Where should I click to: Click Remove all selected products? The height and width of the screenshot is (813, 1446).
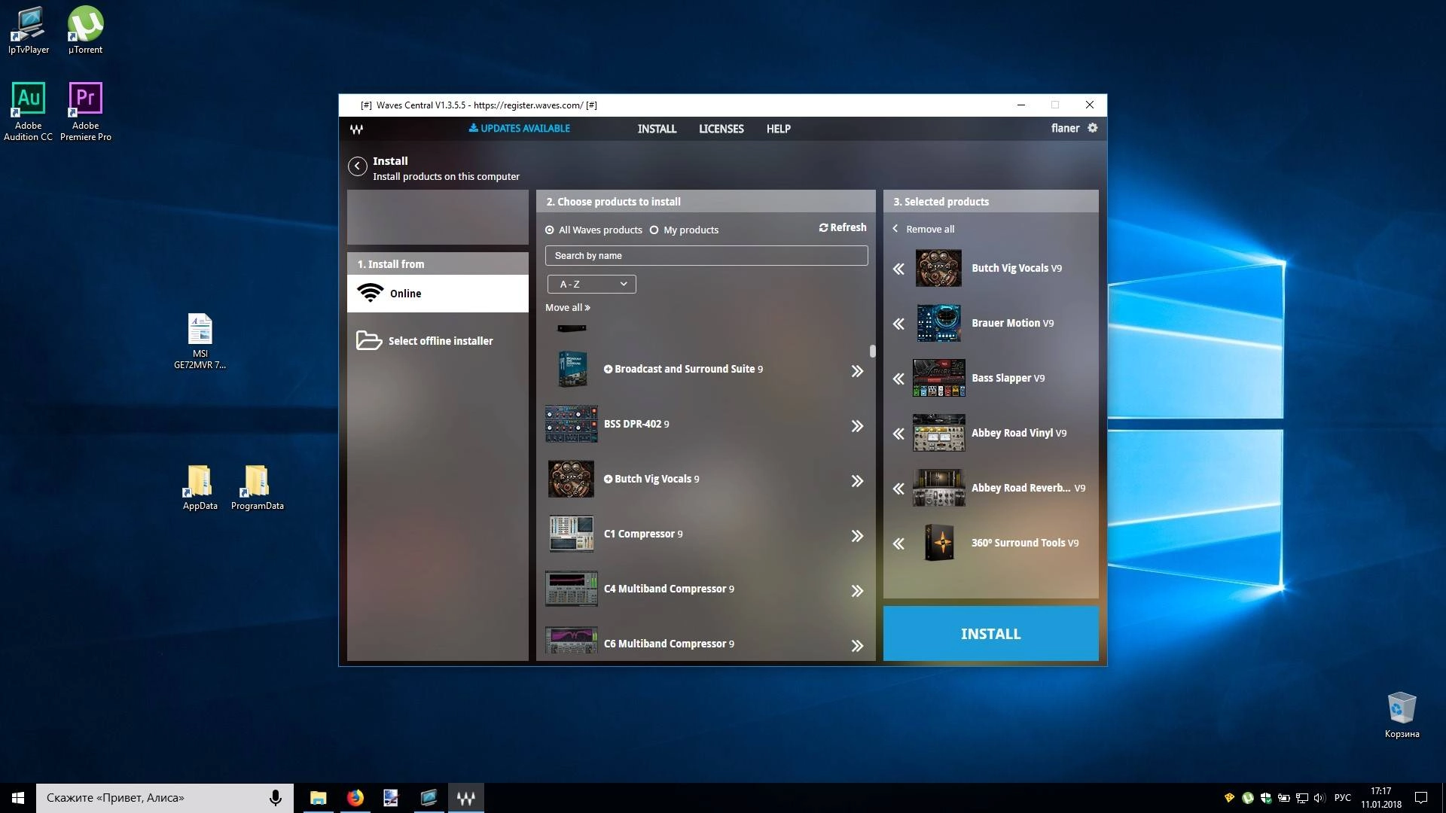click(x=923, y=229)
